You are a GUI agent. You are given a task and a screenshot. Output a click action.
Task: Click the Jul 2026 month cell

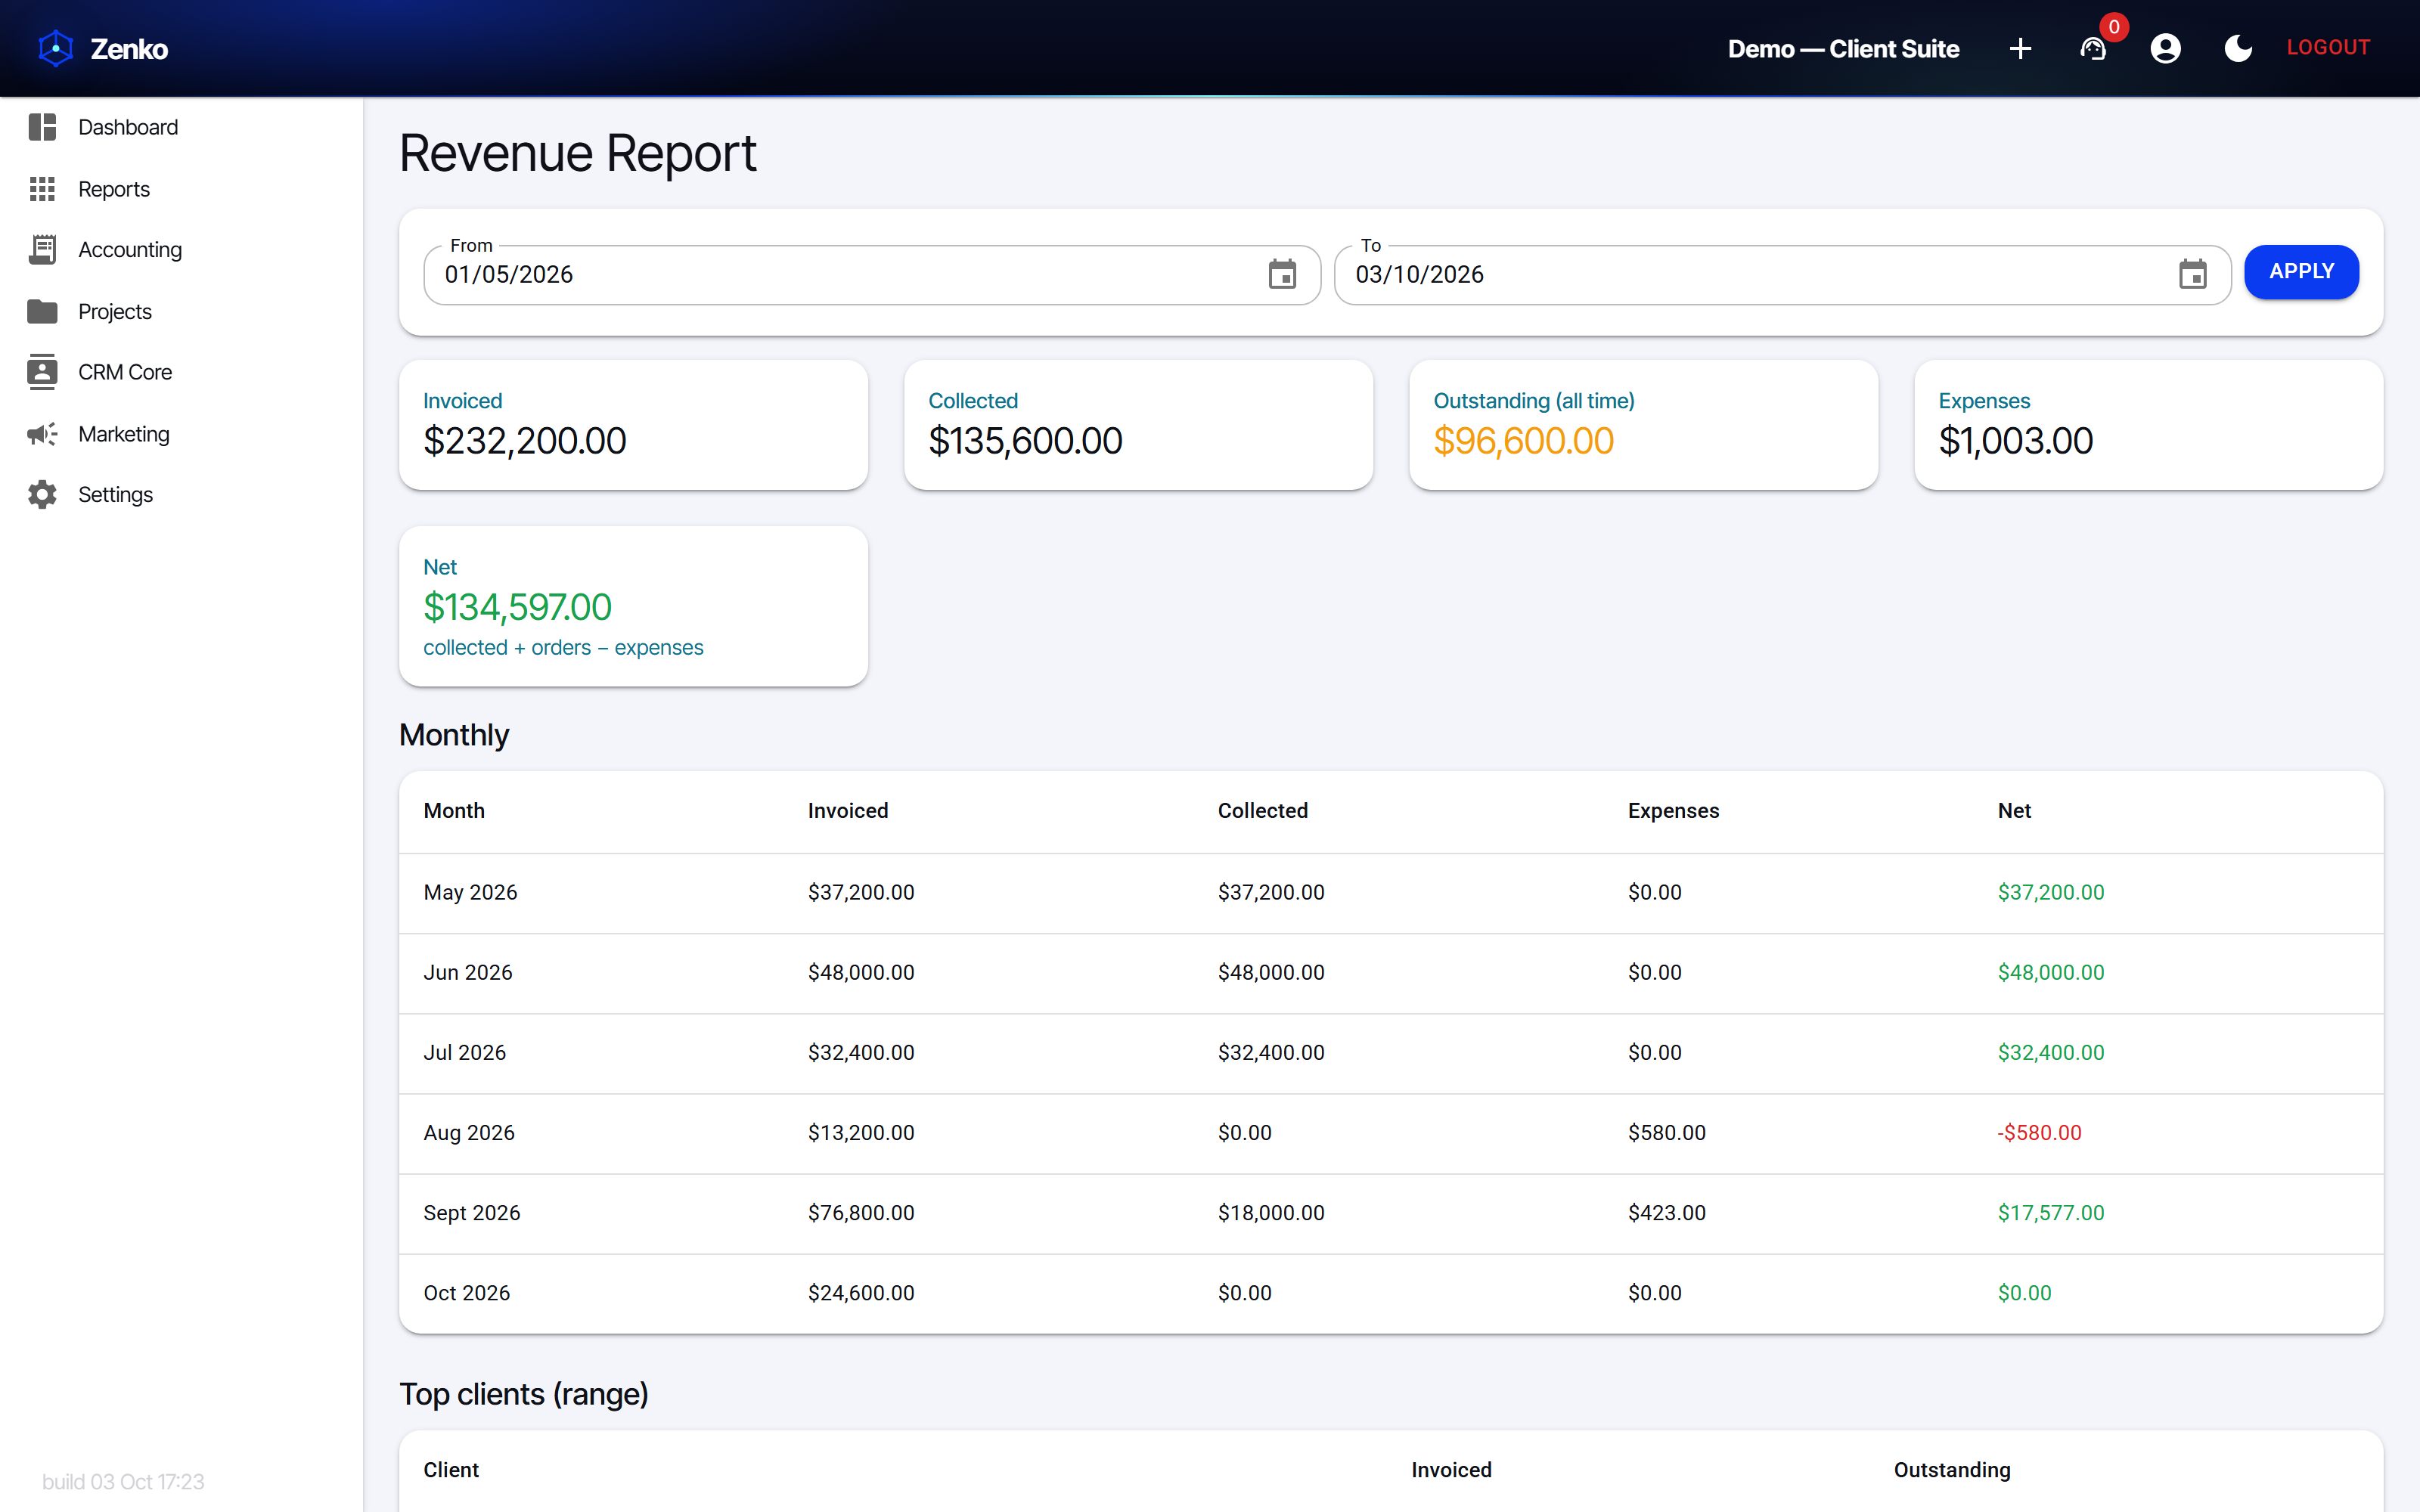(x=464, y=1052)
